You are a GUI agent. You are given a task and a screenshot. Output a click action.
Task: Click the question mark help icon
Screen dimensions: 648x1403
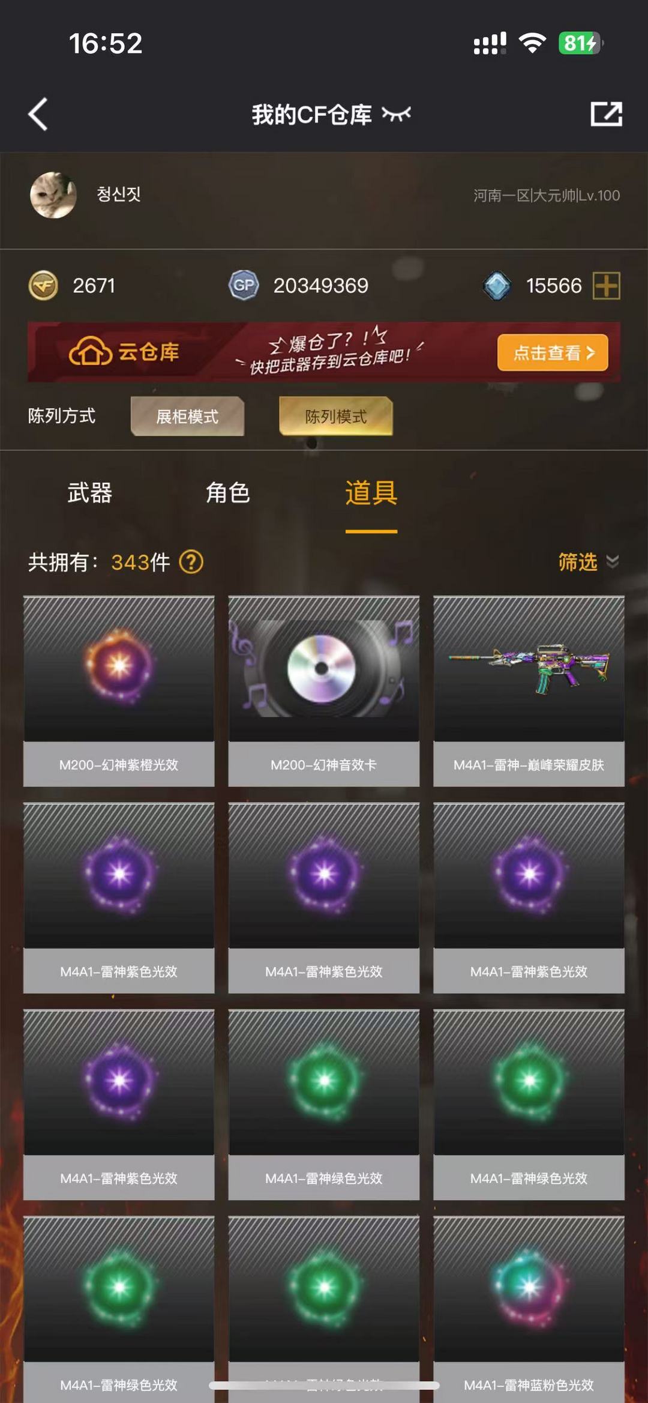191,562
